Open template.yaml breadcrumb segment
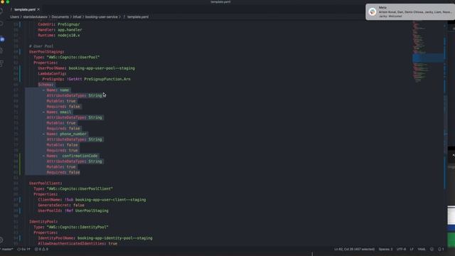The width and height of the screenshot is (455, 256). 138,17
